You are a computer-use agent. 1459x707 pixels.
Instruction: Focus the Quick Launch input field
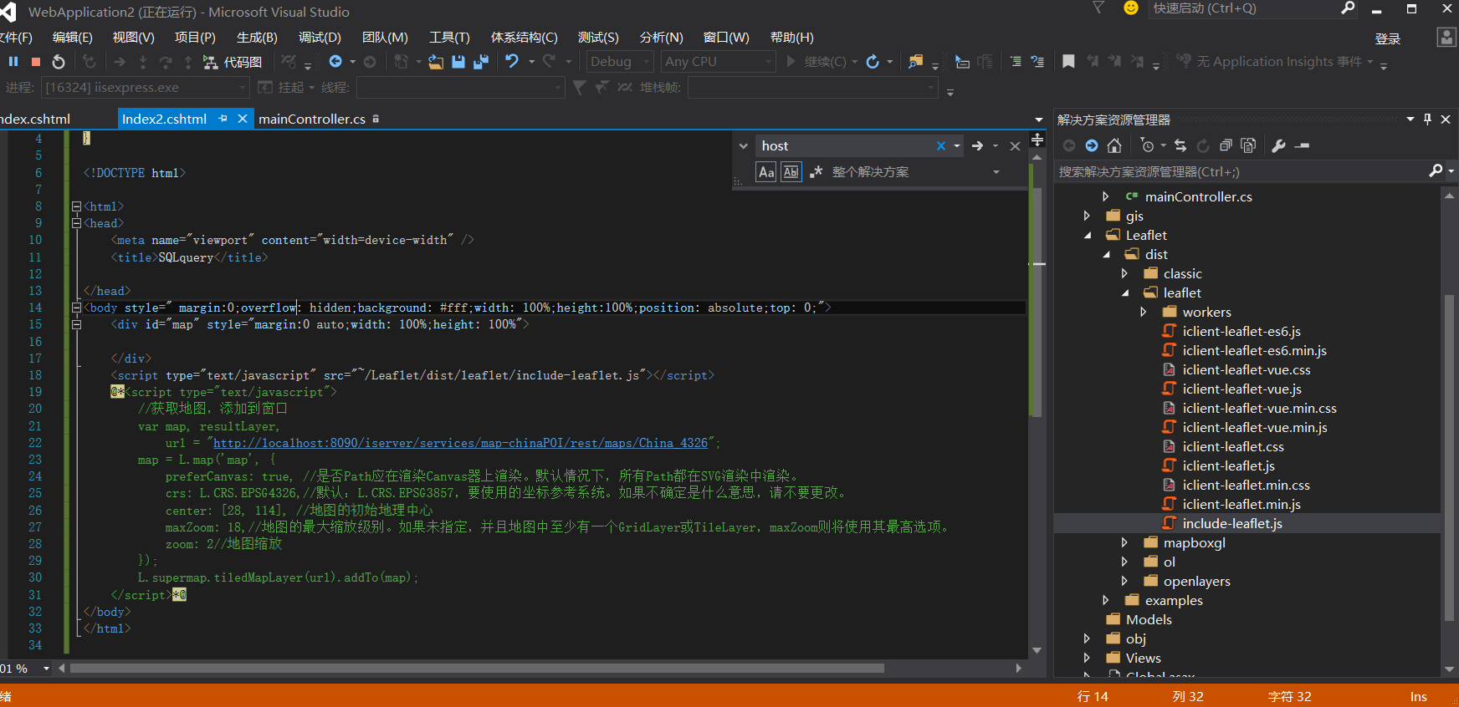(x=1245, y=8)
